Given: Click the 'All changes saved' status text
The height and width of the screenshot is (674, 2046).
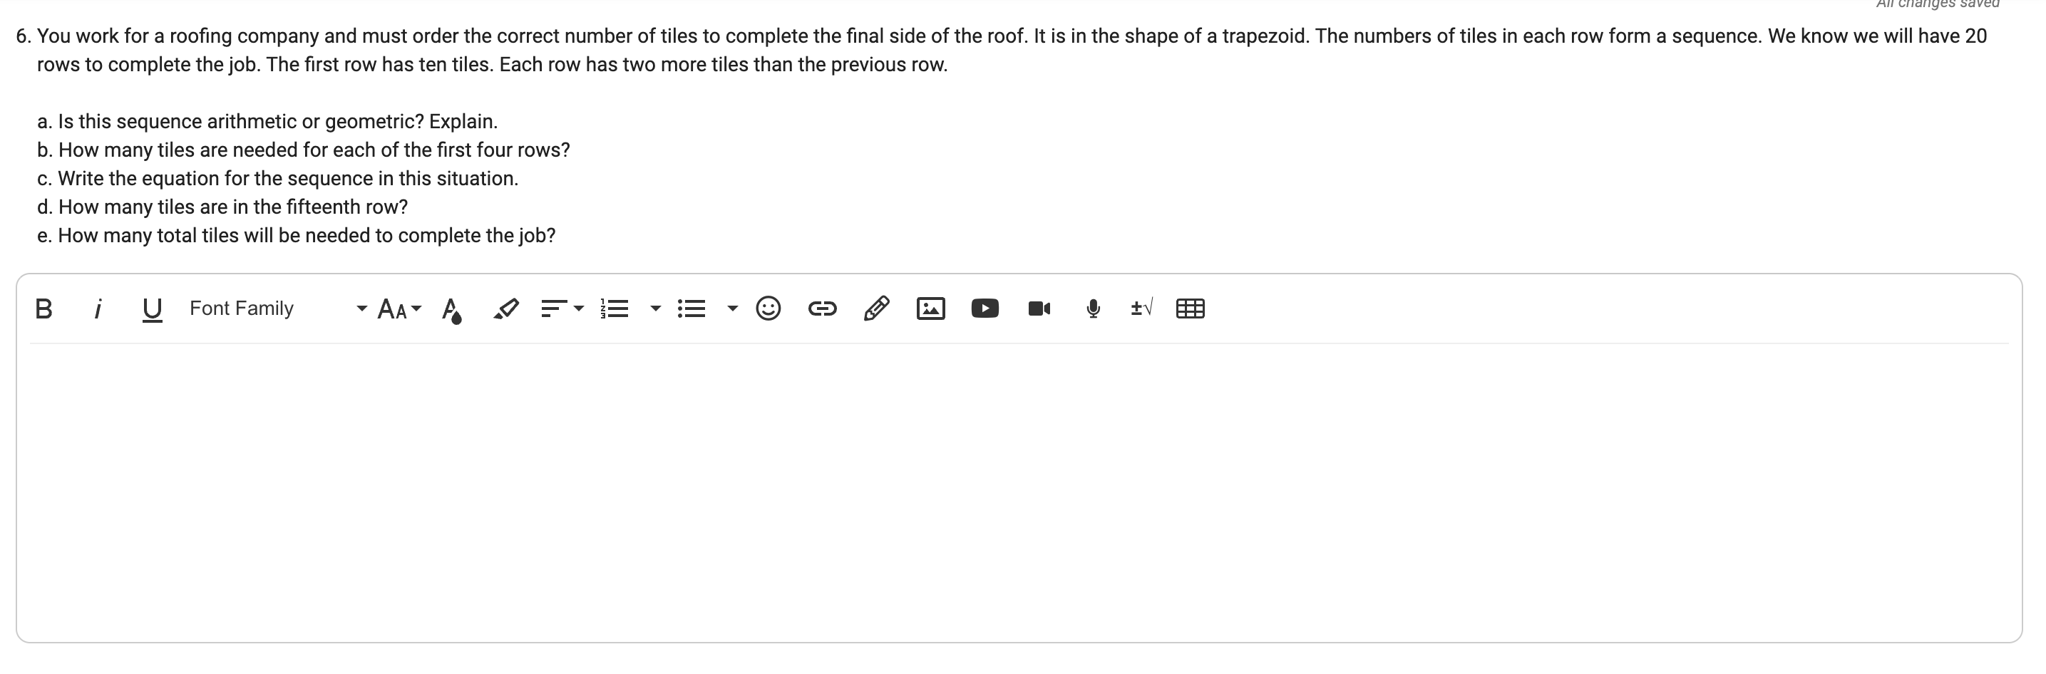Looking at the screenshot, I should (x=1937, y=4).
